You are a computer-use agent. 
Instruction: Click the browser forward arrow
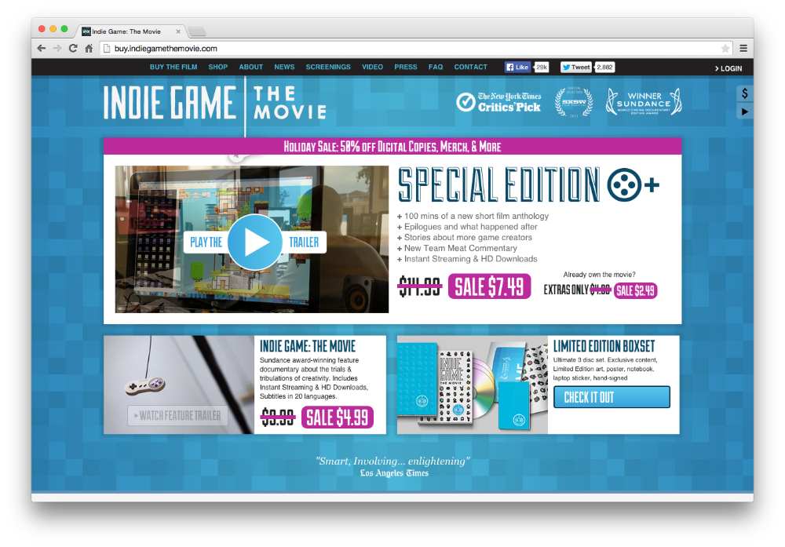tap(57, 49)
